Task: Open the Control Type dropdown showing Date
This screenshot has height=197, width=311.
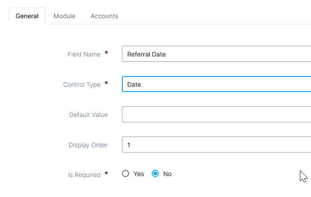Action: pos(216,84)
